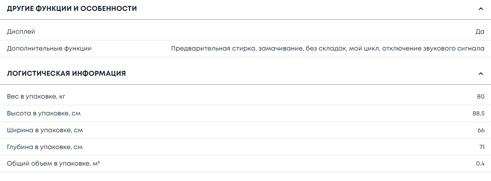Click the 'Логистическая информация' section heading
The height and width of the screenshot is (181, 491).
[x=66, y=74]
